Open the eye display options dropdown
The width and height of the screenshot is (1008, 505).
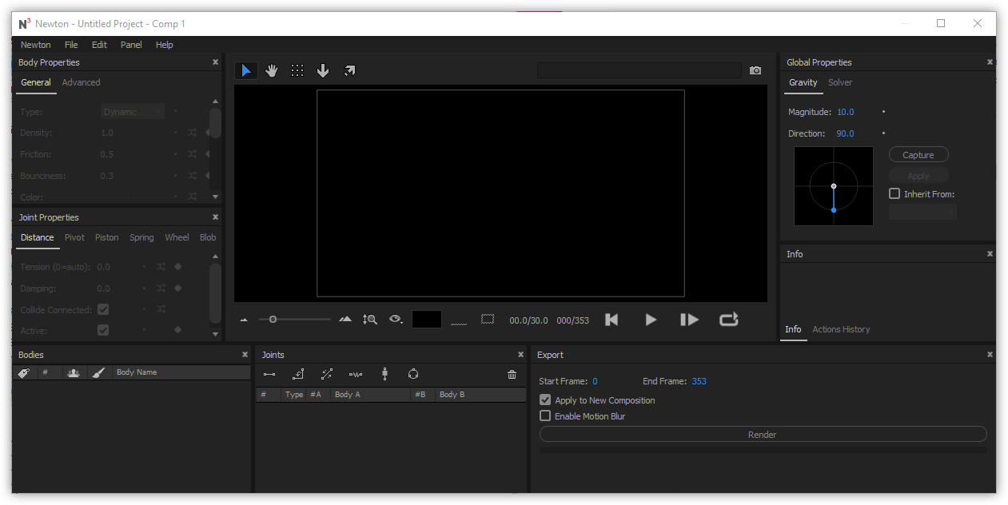[396, 320]
